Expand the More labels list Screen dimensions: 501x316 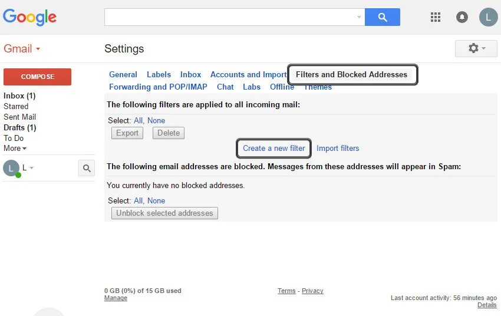pyautogui.click(x=15, y=148)
